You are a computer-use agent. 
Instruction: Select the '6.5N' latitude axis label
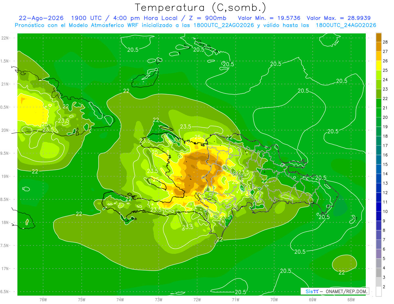[5, 292]
